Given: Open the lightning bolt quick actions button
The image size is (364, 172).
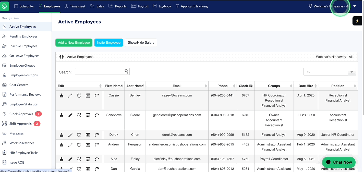Looking at the screenshot, I should pyautogui.click(x=357, y=21).
